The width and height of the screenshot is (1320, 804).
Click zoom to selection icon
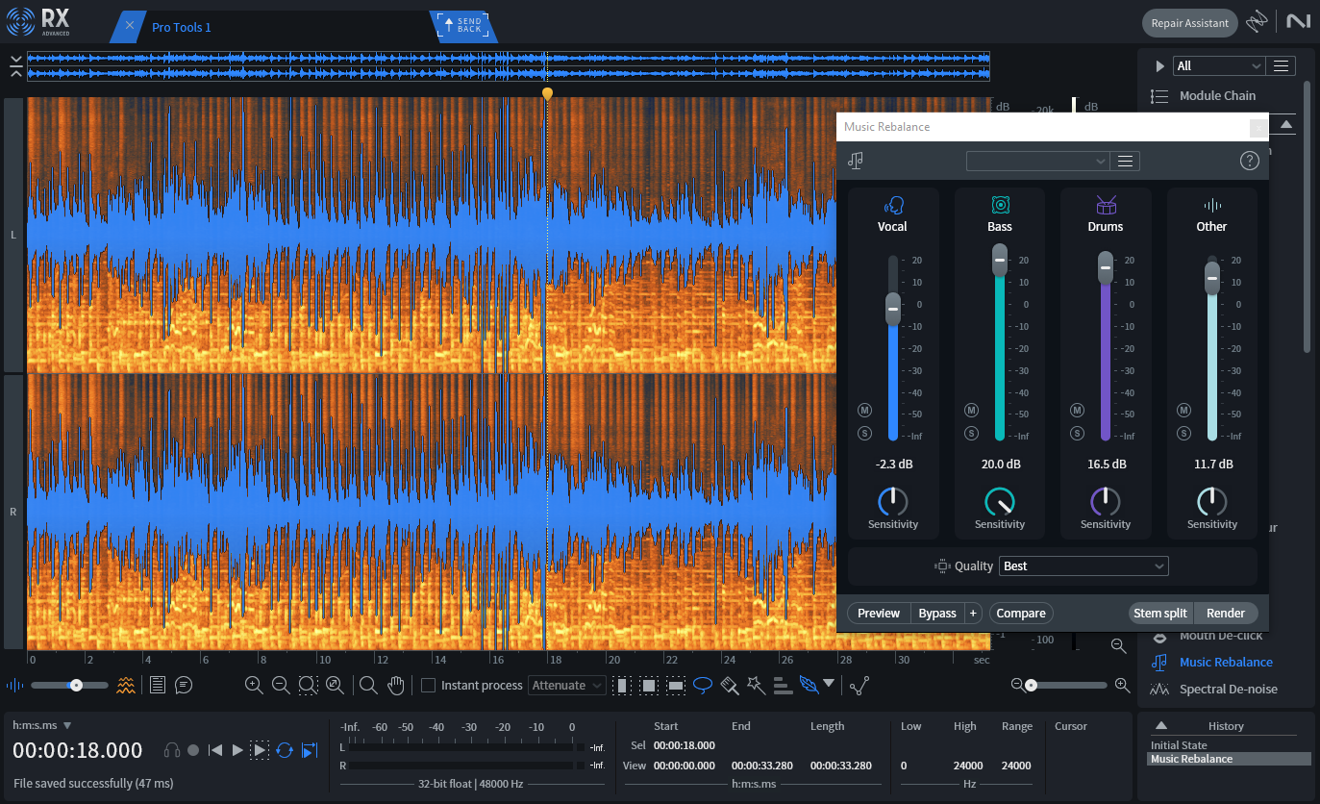click(308, 685)
